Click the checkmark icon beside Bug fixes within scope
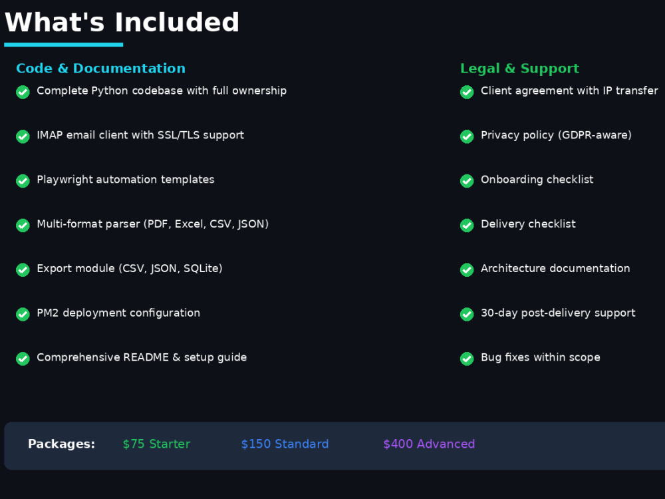Image resolution: width=665 pixels, height=499 pixels. click(x=467, y=359)
